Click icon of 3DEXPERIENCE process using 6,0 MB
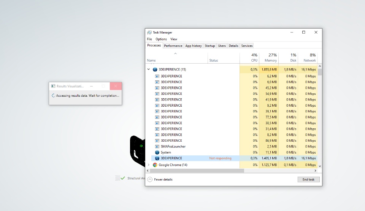This screenshot has height=211, width=365. 157,82
